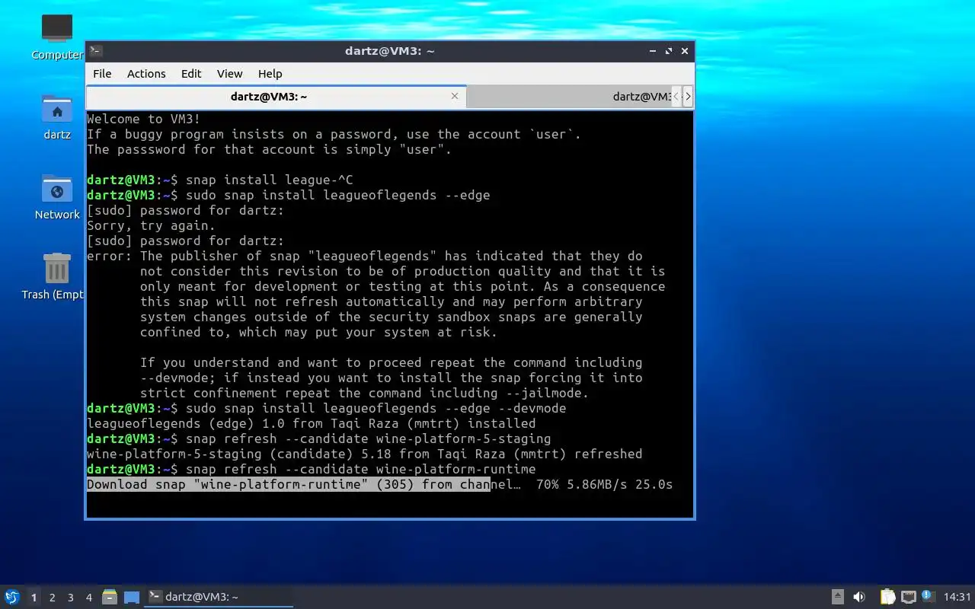The height and width of the screenshot is (609, 975).
Task: Open the Help menu
Action: [270, 73]
